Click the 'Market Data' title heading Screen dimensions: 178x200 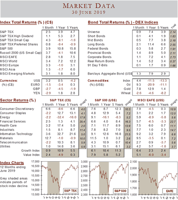[89, 6]
